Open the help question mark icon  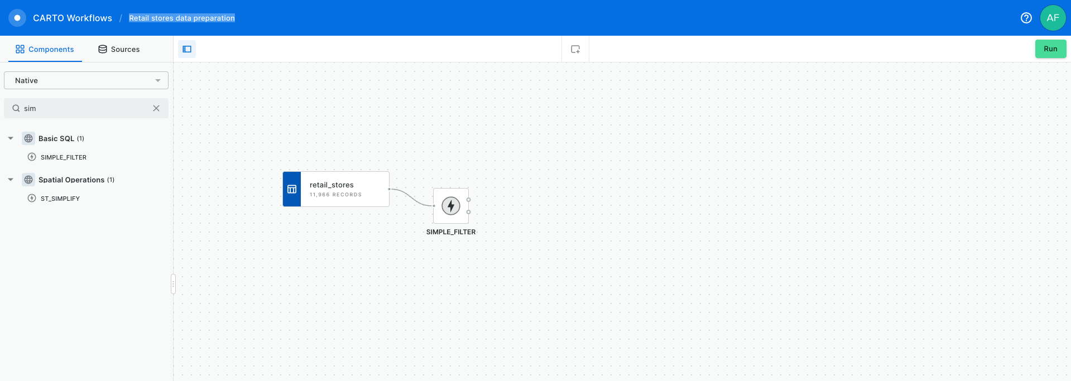1026,18
